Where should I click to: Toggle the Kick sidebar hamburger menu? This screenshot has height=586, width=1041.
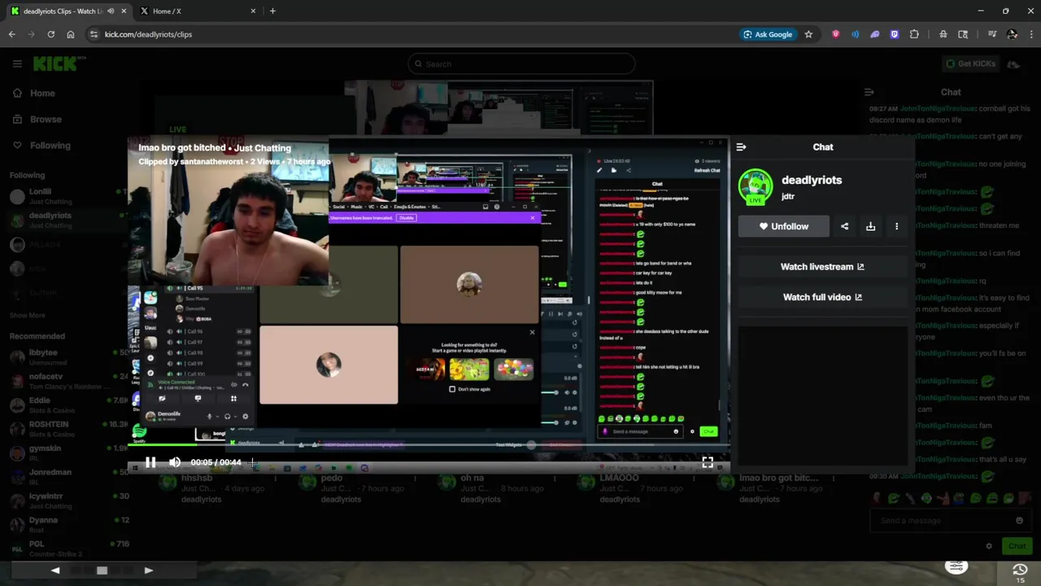(x=17, y=63)
